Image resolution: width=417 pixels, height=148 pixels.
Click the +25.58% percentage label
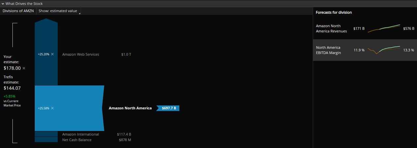click(44, 108)
